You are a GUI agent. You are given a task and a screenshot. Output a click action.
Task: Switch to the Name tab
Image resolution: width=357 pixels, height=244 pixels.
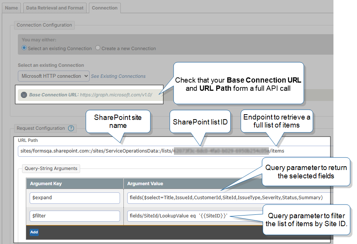(x=11, y=8)
